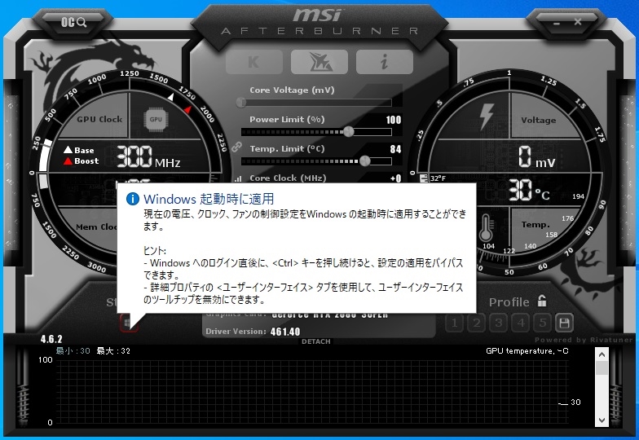Click the Core Clock +0 value

(396, 178)
